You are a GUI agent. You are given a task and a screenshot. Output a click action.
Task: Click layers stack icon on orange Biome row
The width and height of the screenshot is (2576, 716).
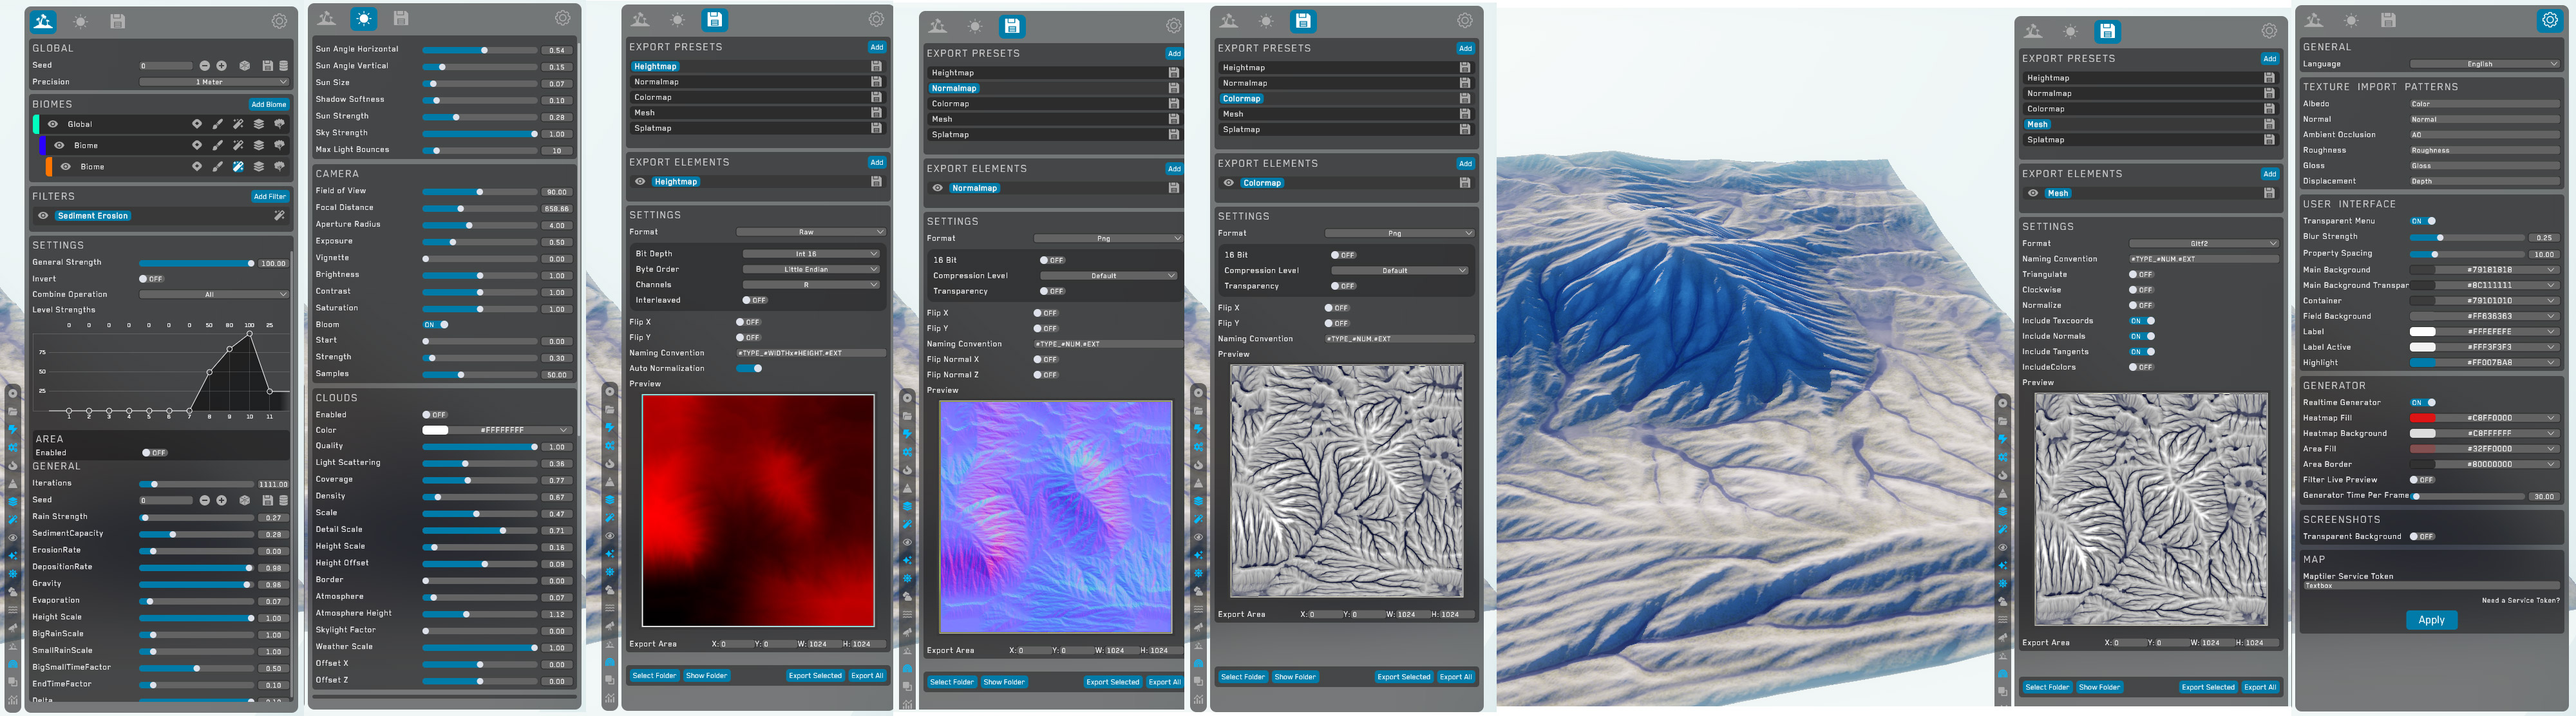259,167
